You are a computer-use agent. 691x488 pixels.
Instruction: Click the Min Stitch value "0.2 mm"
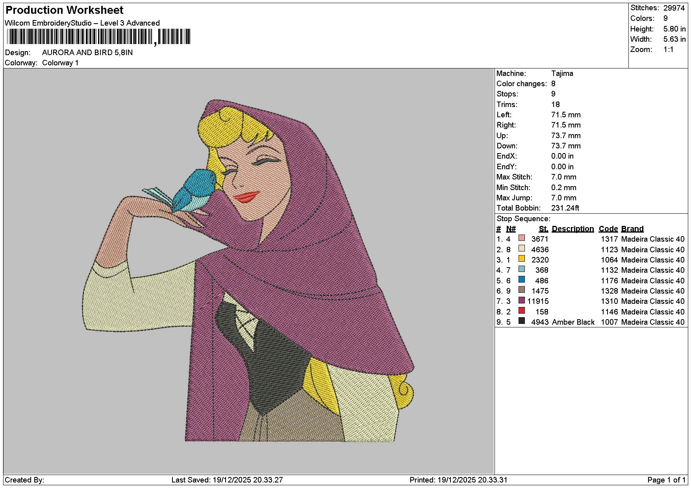564,188
